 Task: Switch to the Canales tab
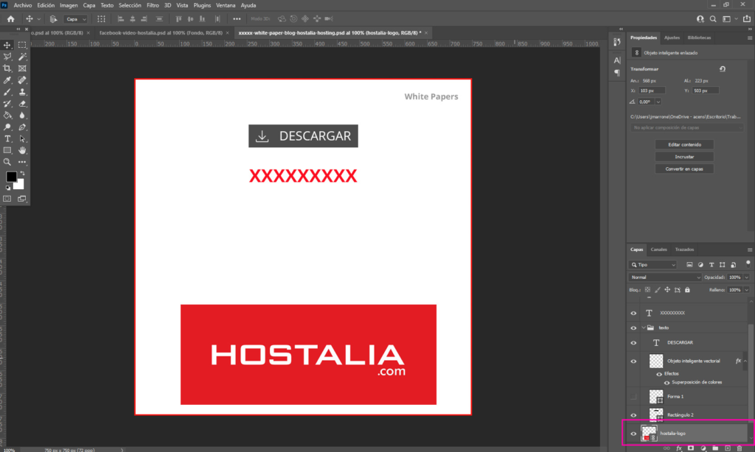(x=658, y=250)
